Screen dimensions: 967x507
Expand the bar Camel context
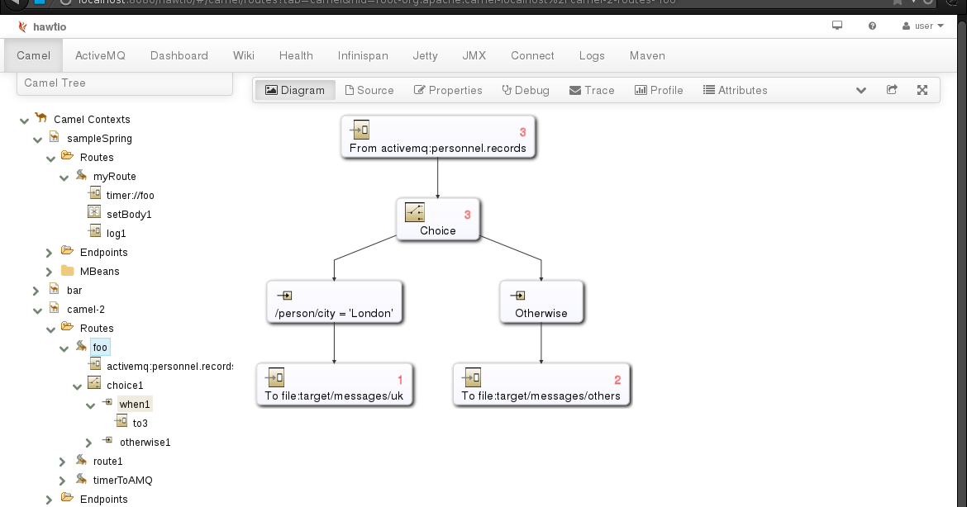pyautogui.click(x=36, y=290)
